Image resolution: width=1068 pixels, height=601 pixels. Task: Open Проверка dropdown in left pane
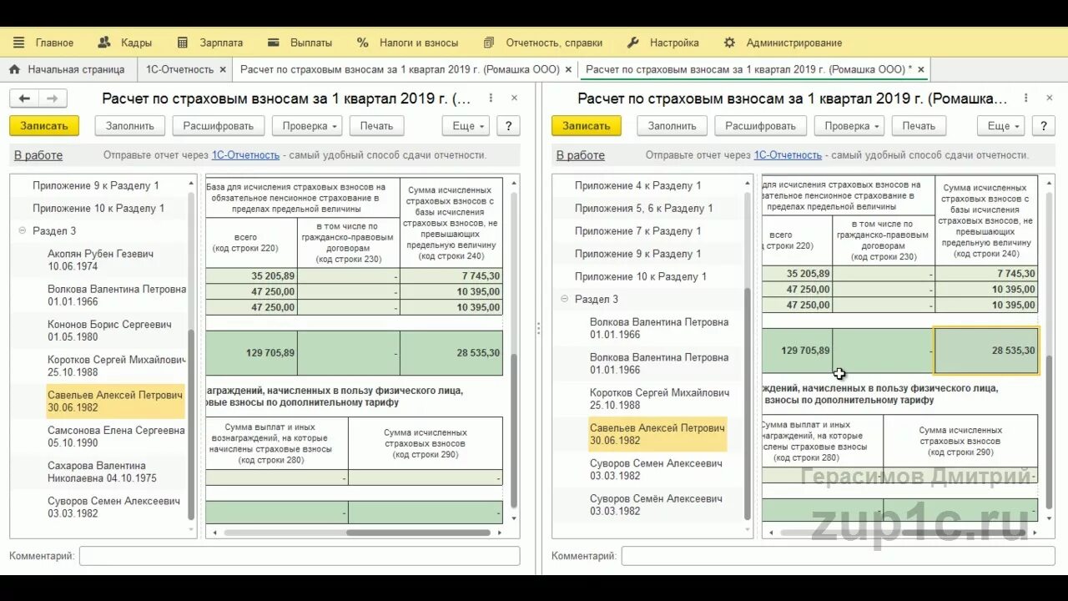307,126
